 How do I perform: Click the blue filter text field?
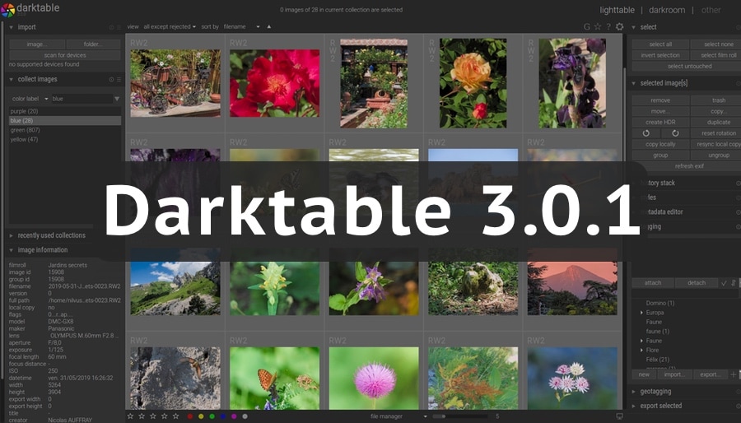tap(82, 99)
